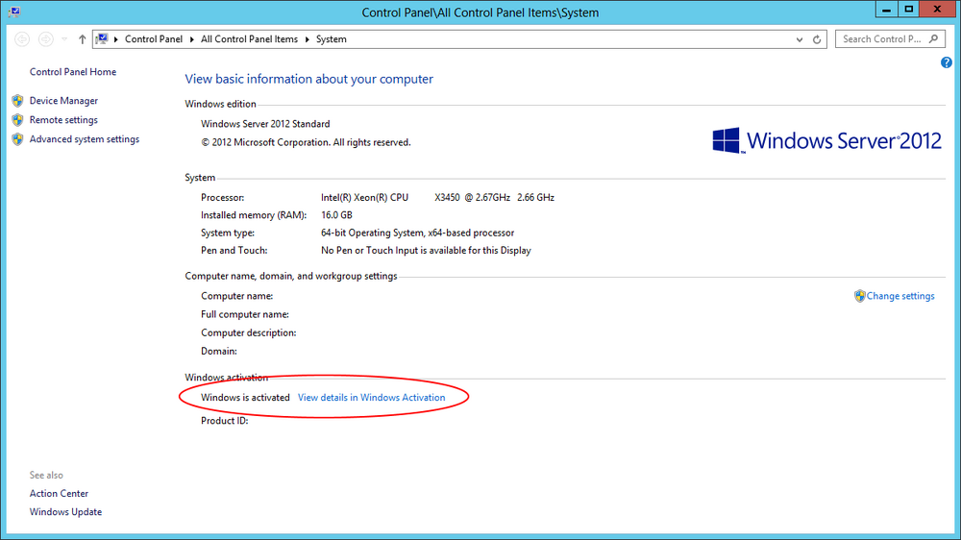Click the shield icon beside Change settings
Screen dimensions: 961x540
859,296
